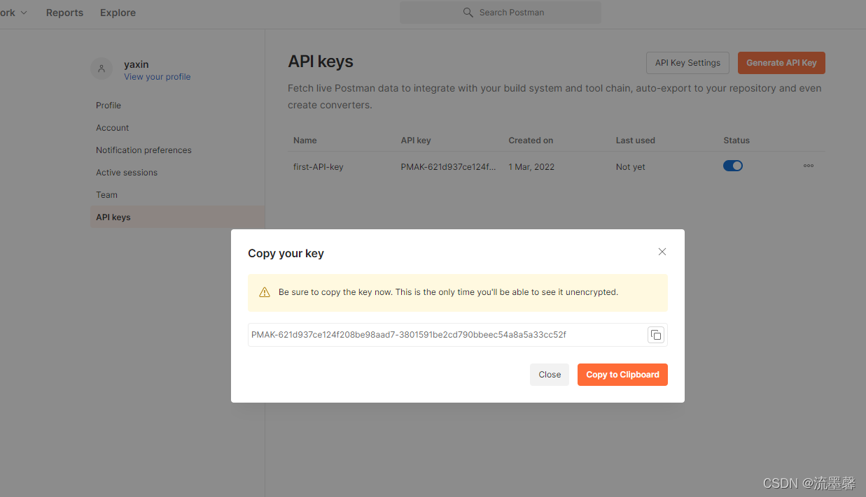The width and height of the screenshot is (866, 497).
Task: Select Account in the sidebar
Action: 113,128
